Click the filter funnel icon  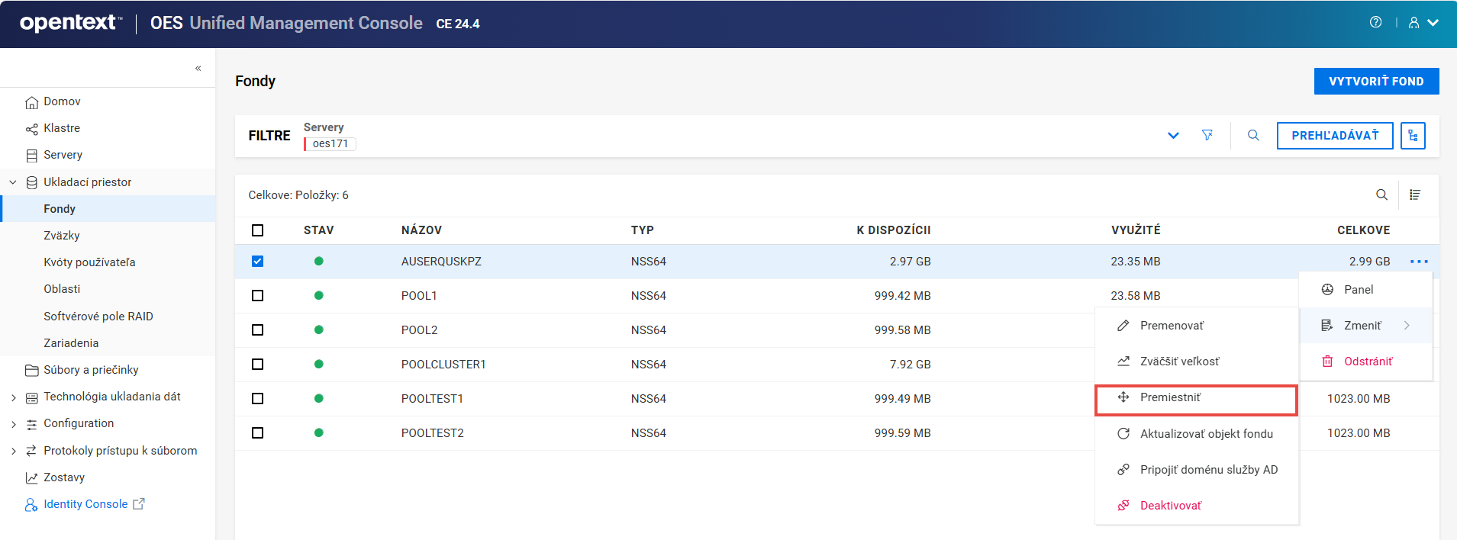1207,135
